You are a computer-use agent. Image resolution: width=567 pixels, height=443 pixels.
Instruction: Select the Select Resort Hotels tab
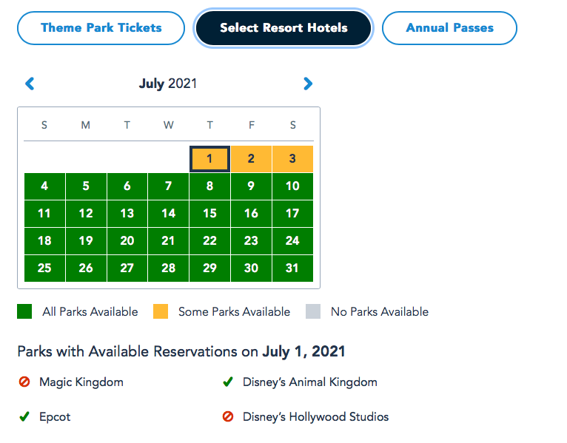283,28
